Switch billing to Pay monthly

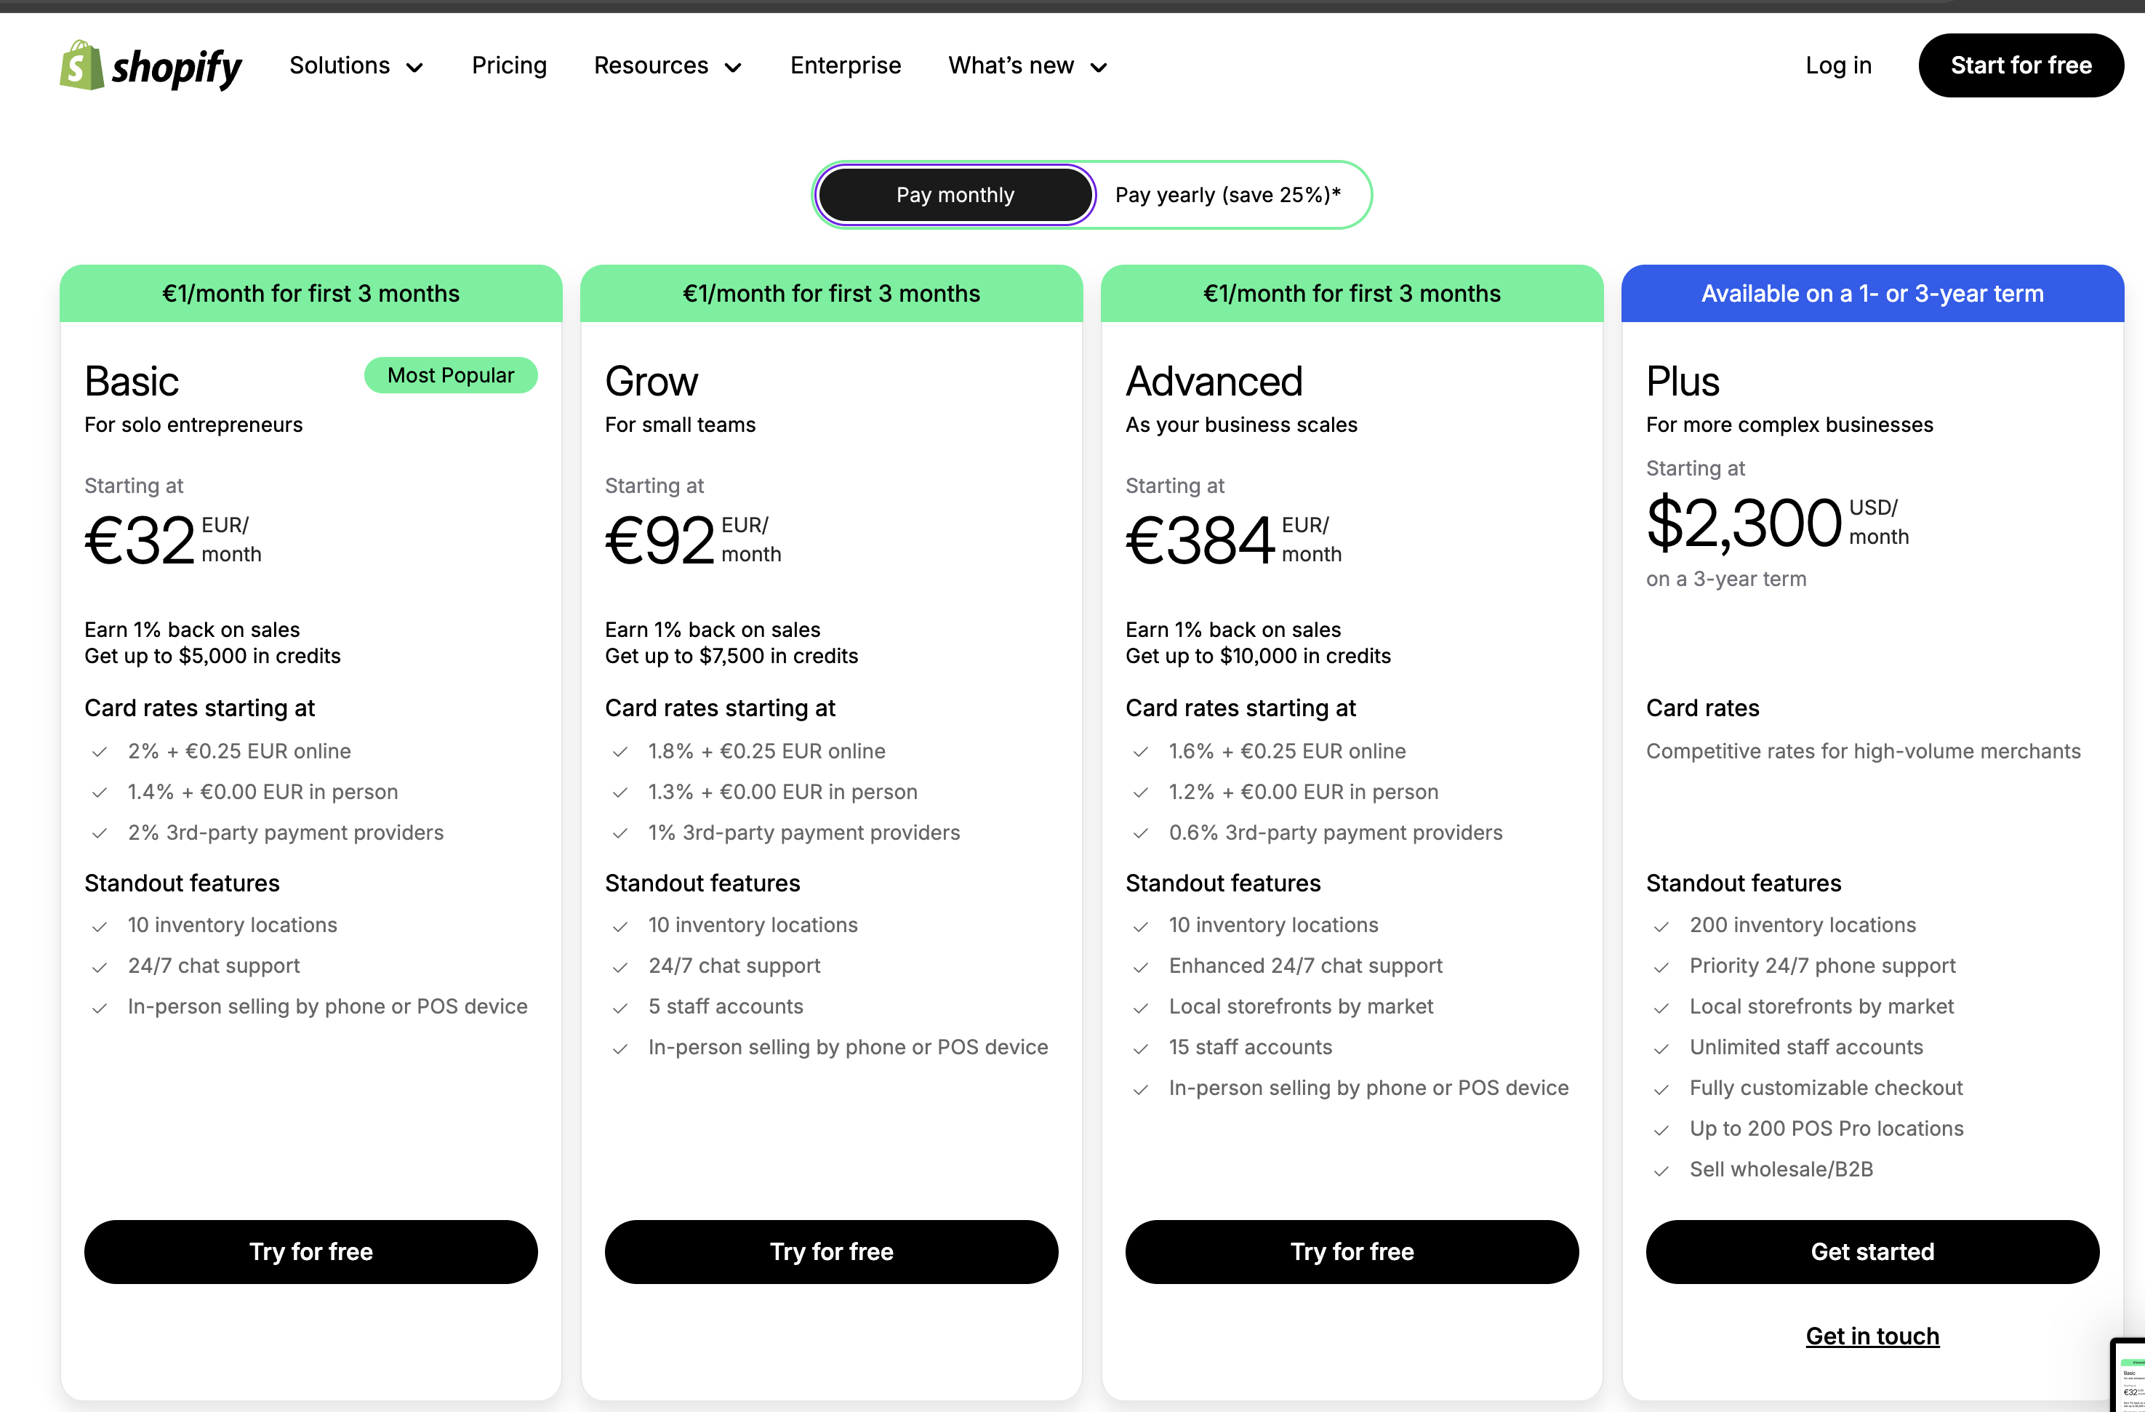(x=955, y=195)
